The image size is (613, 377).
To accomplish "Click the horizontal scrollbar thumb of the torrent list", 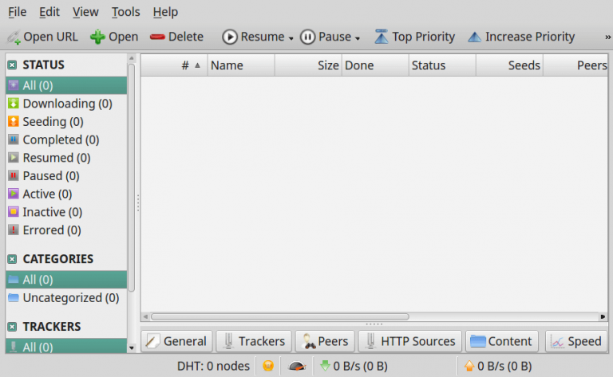I will [280, 316].
